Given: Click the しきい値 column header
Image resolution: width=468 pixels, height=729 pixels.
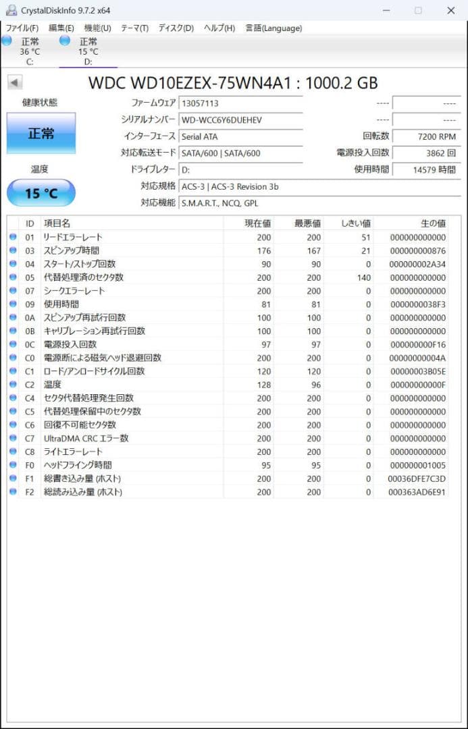Looking at the screenshot, I should [x=348, y=223].
